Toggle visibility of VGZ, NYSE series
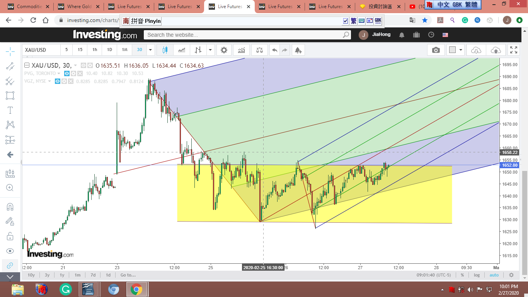The width and height of the screenshot is (528, 297). pos(57,81)
